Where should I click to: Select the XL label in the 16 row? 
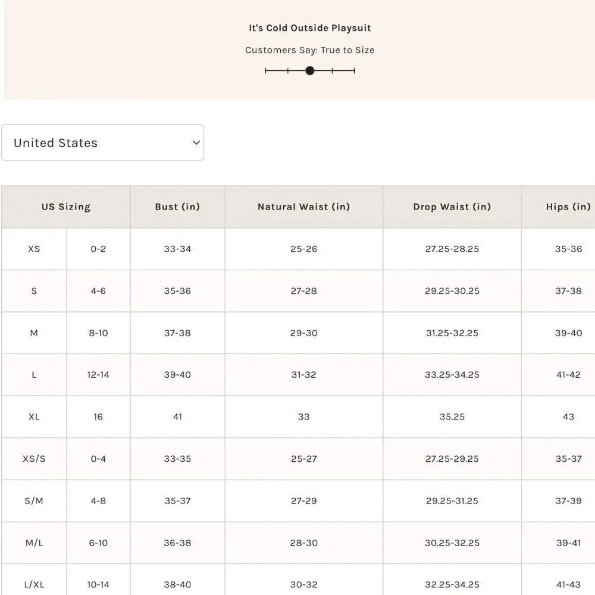34,417
